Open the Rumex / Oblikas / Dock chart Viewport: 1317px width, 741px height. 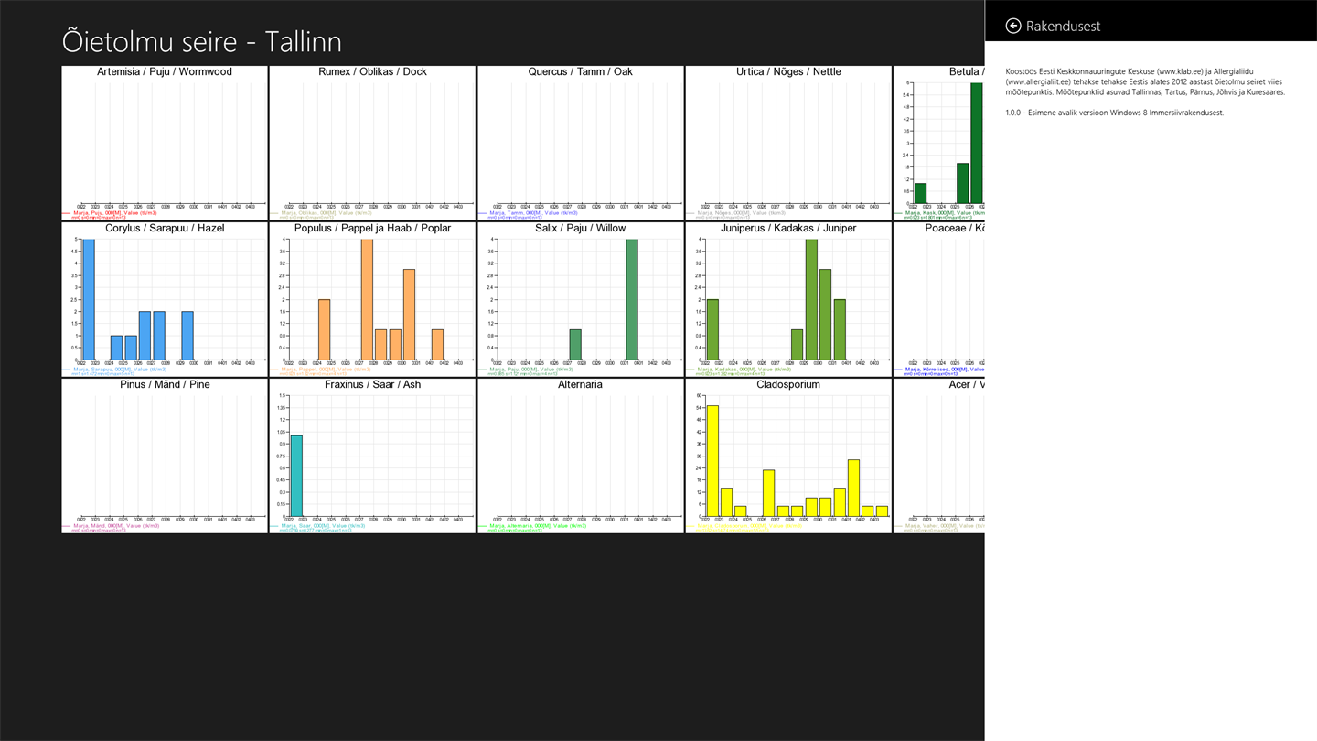coord(372,143)
